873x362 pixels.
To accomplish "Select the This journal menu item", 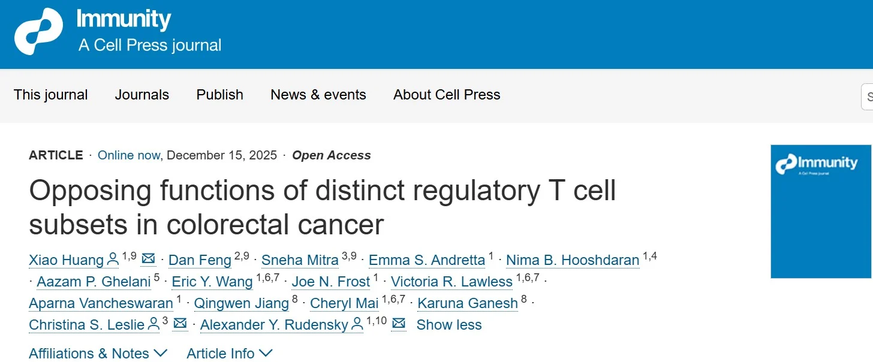I will 51,95.
